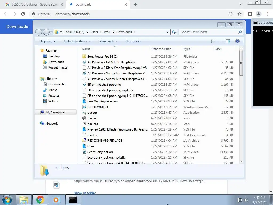Select the output application icon

(84, 113)
